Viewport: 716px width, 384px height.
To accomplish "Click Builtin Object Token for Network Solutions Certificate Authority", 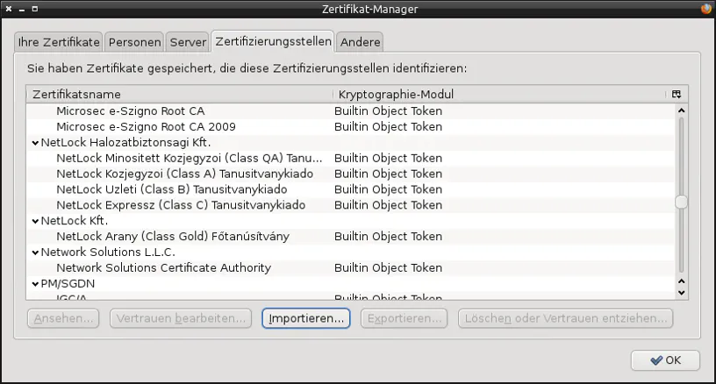I will pos(388,267).
